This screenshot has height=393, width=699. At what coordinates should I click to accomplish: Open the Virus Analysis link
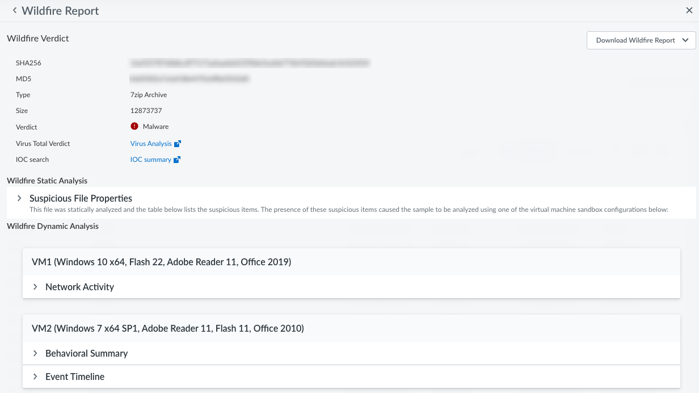151,144
